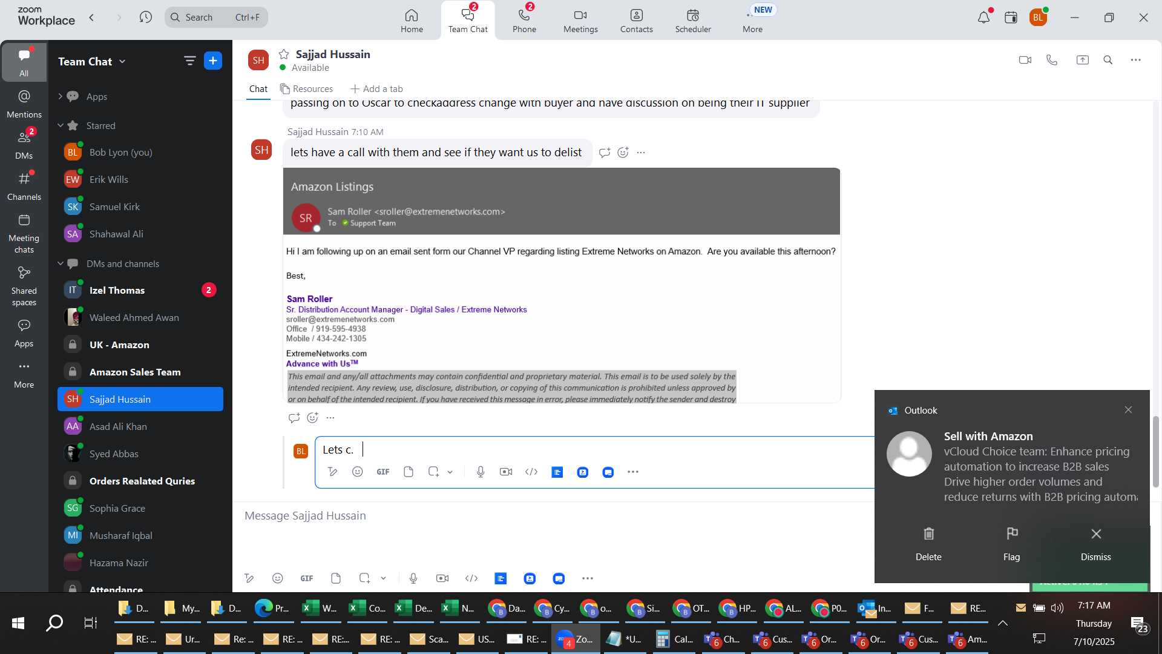Insert code snippet in reply box
Screen dimensions: 1162x654
point(531,472)
